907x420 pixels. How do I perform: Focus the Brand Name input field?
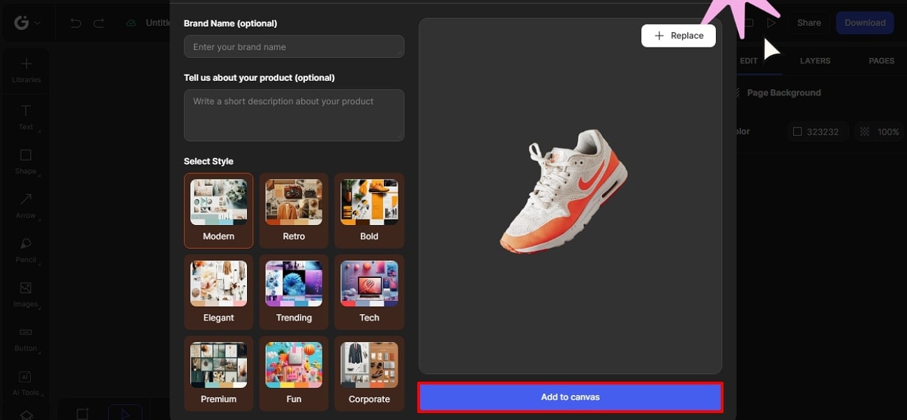294,47
